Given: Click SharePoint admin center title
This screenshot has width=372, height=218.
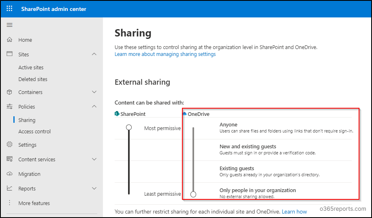Looking at the screenshot, I should pos(53,9).
